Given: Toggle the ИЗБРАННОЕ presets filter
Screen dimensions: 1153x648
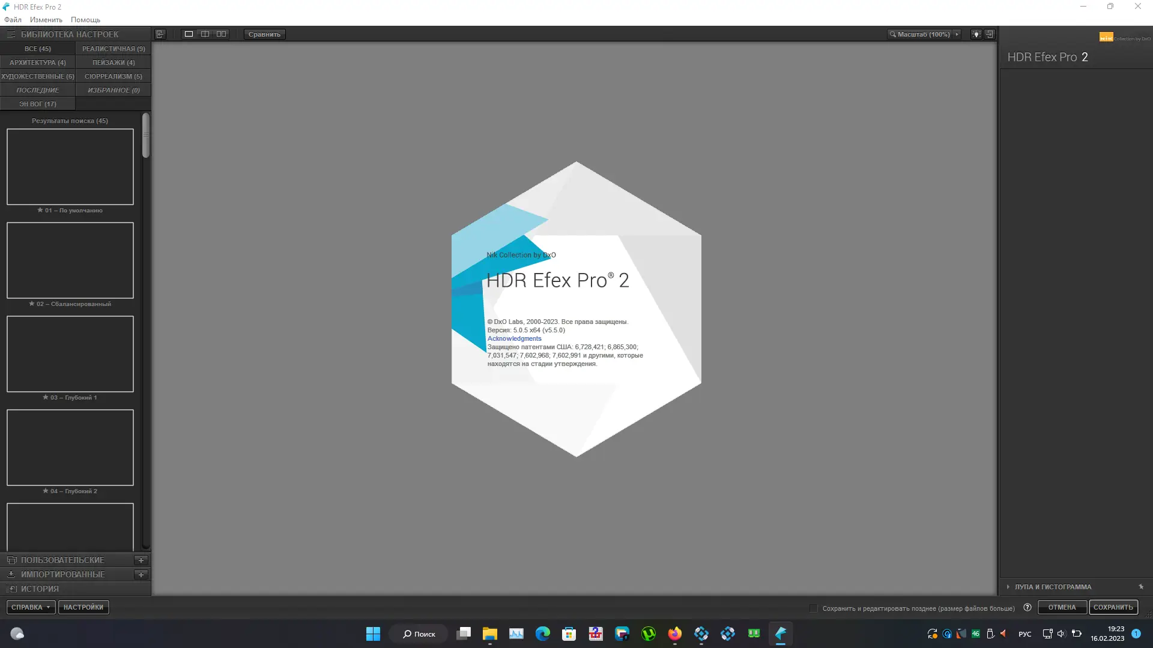Looking at the screenshot, I should (x=113, y=90).
